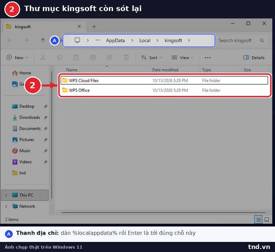
Task: Open Videos in navigation pane
Action: coord(22,162)
